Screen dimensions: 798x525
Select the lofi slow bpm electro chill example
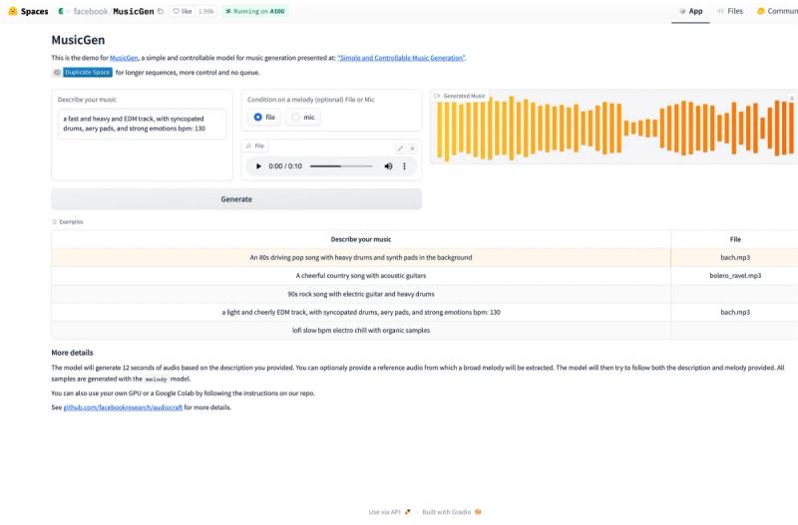click(361, 331)
